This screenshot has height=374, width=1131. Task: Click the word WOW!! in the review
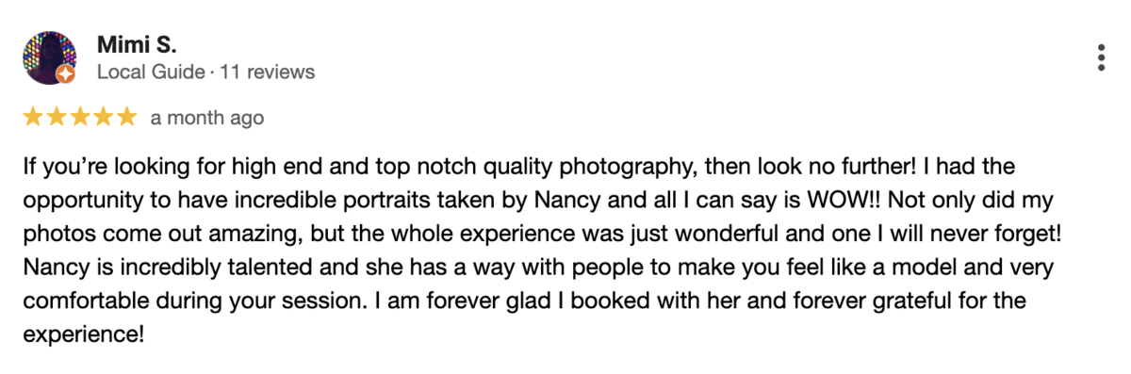click(x=854, y=202)
